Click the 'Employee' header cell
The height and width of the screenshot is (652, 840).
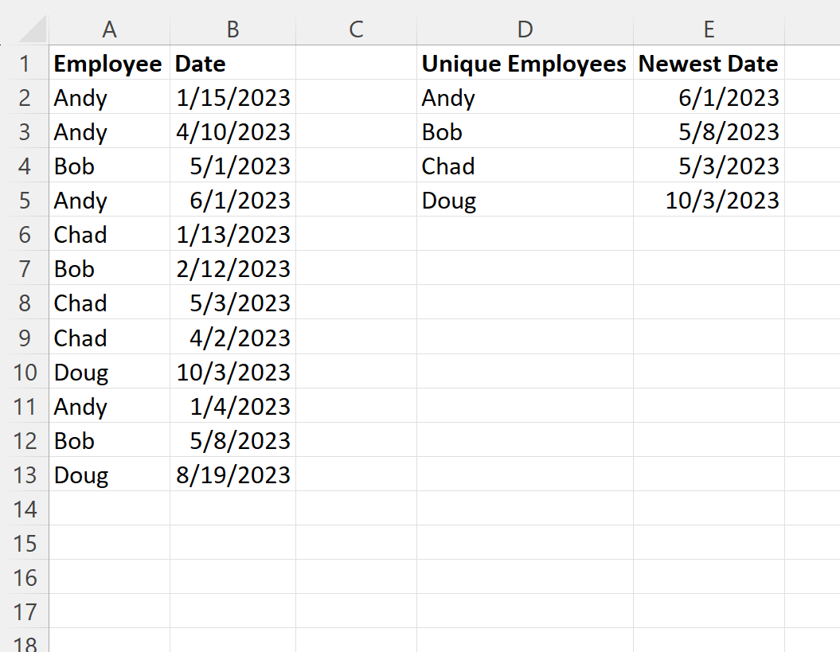click(x=109, y=63)
